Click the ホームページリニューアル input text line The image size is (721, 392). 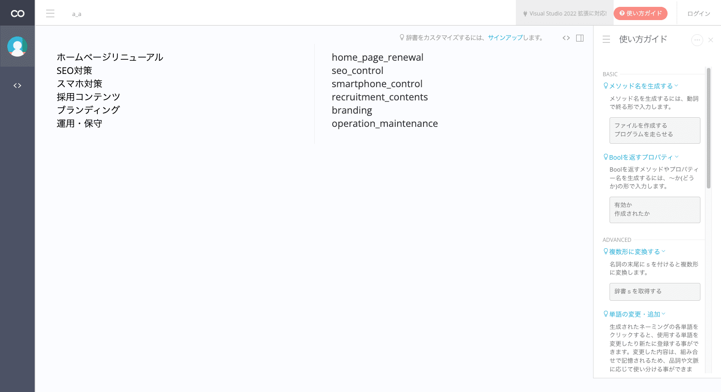tap(110, 57)
